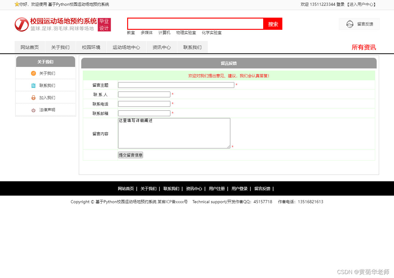Screen dimensions: 394x278
Task: Open 联系我们 in the left sidebar list
Action: pos(47,85)
